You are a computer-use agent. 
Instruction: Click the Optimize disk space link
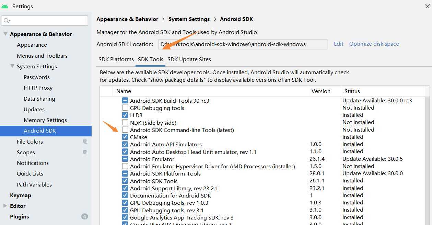coord(374,44)
